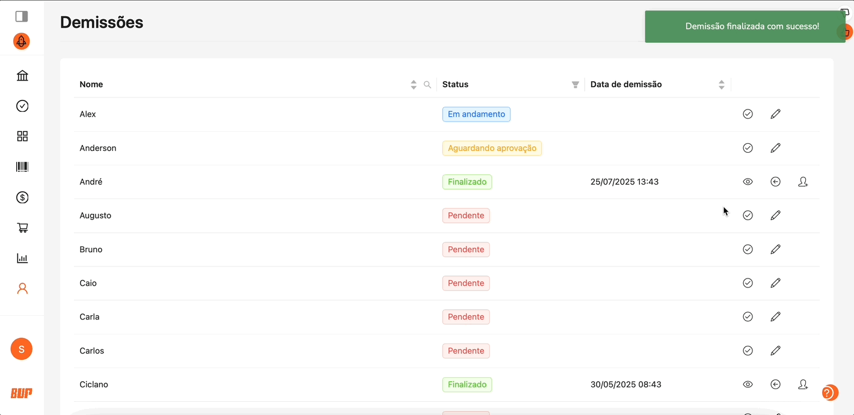The width and height of the screenshot is (854, 415).
Task: Edit Caio's dismissal with pencil icon
Action: [x=775, y=283]
